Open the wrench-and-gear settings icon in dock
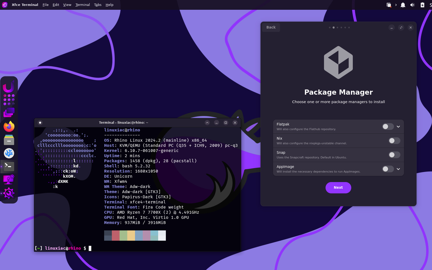Viewport: 432px width, 270px height. 9,193
